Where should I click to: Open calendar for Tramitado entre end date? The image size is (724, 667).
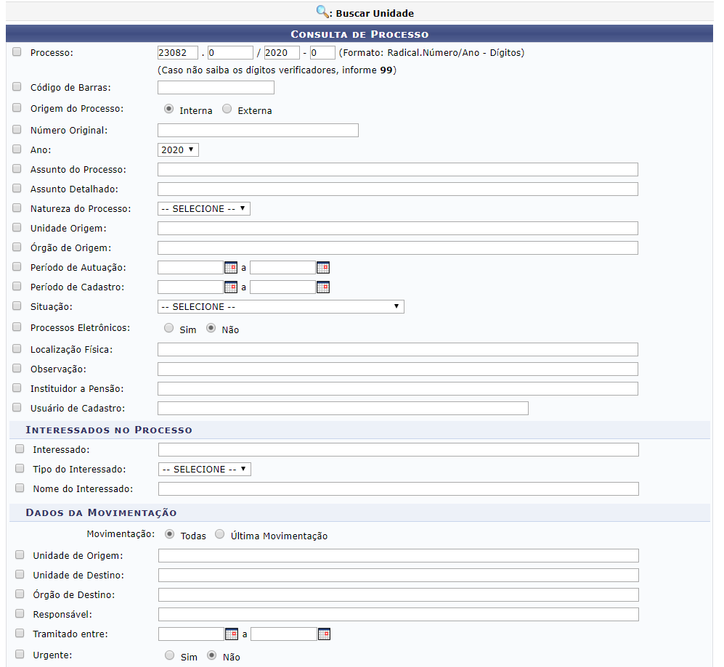[324, 634]
